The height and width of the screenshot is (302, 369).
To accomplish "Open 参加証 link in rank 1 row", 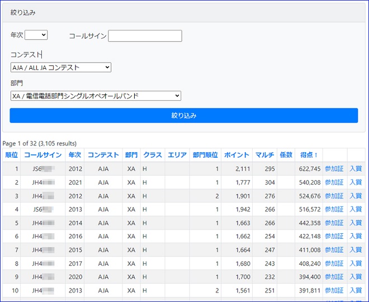I will pos(334,169).
